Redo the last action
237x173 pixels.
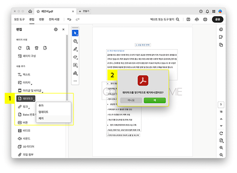pos(77,20)
